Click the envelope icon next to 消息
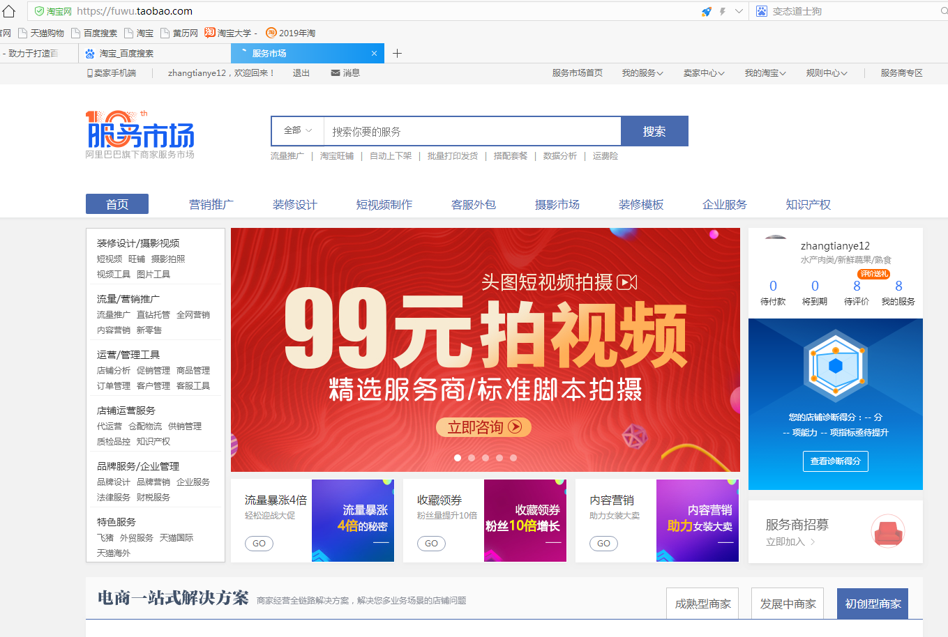Viewport: 948px width, 637px height. coord(336,73)
